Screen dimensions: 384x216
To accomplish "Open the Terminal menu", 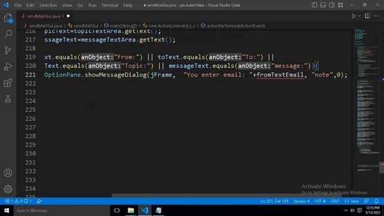I will coord(109,5).
